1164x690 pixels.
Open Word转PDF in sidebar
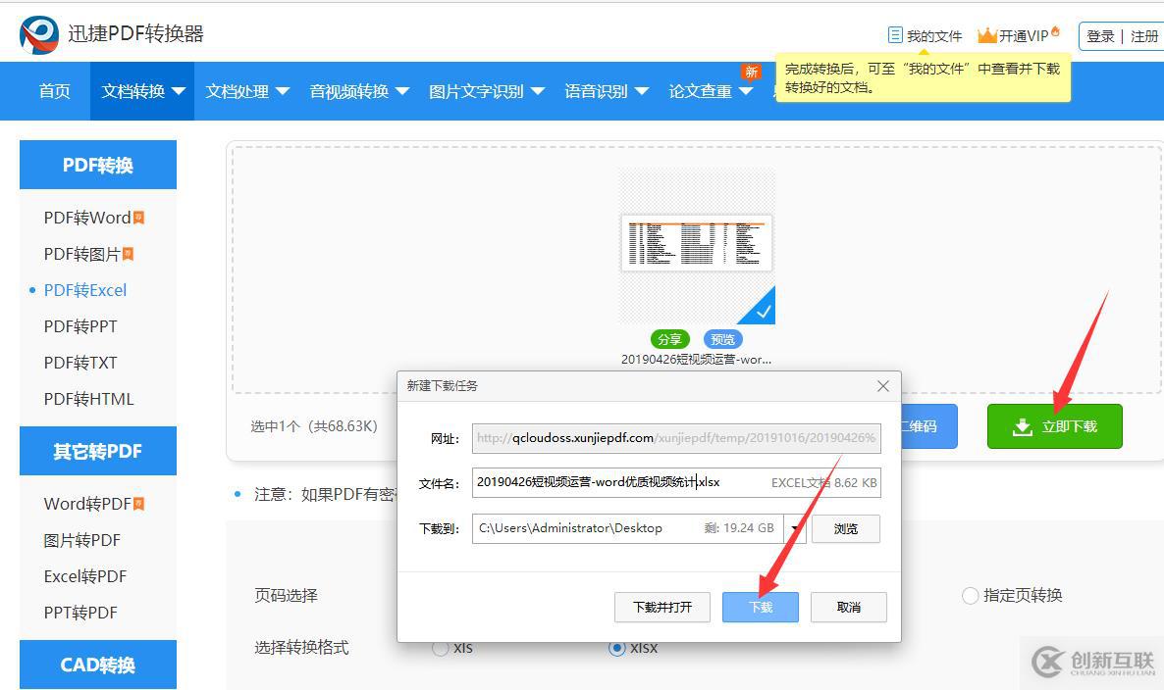pyautogui.click(x=86, y=503)
